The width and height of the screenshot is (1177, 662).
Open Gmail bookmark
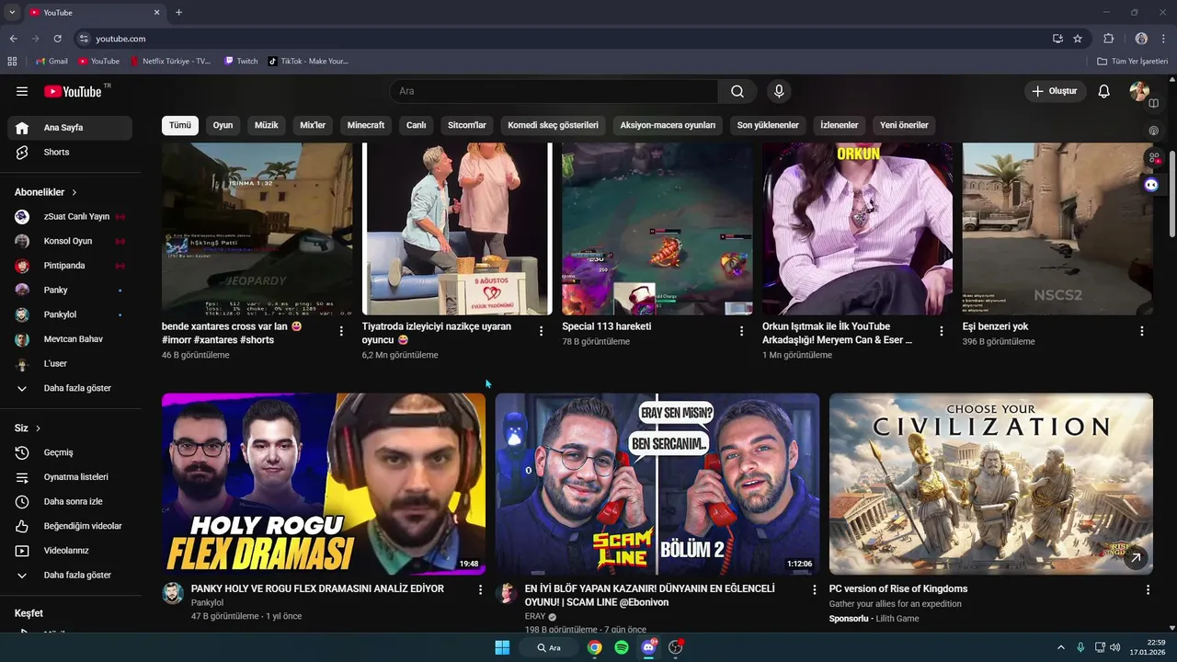coord(51,62)
